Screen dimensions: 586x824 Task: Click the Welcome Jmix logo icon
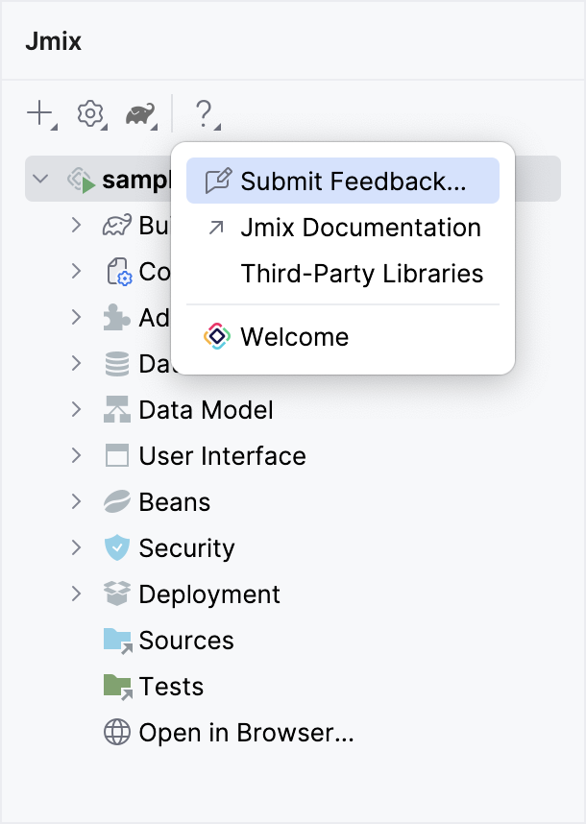click(x=217, y=337)
